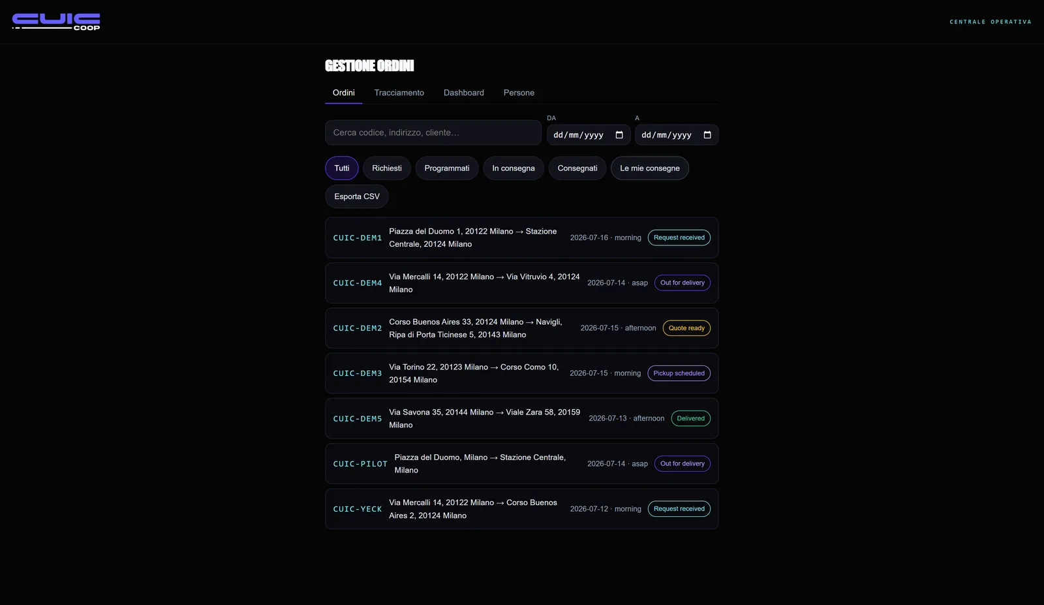Screen dimensions: 1044x605
Task: Click the Centrale Operativa header label
Action: [990, 22]
